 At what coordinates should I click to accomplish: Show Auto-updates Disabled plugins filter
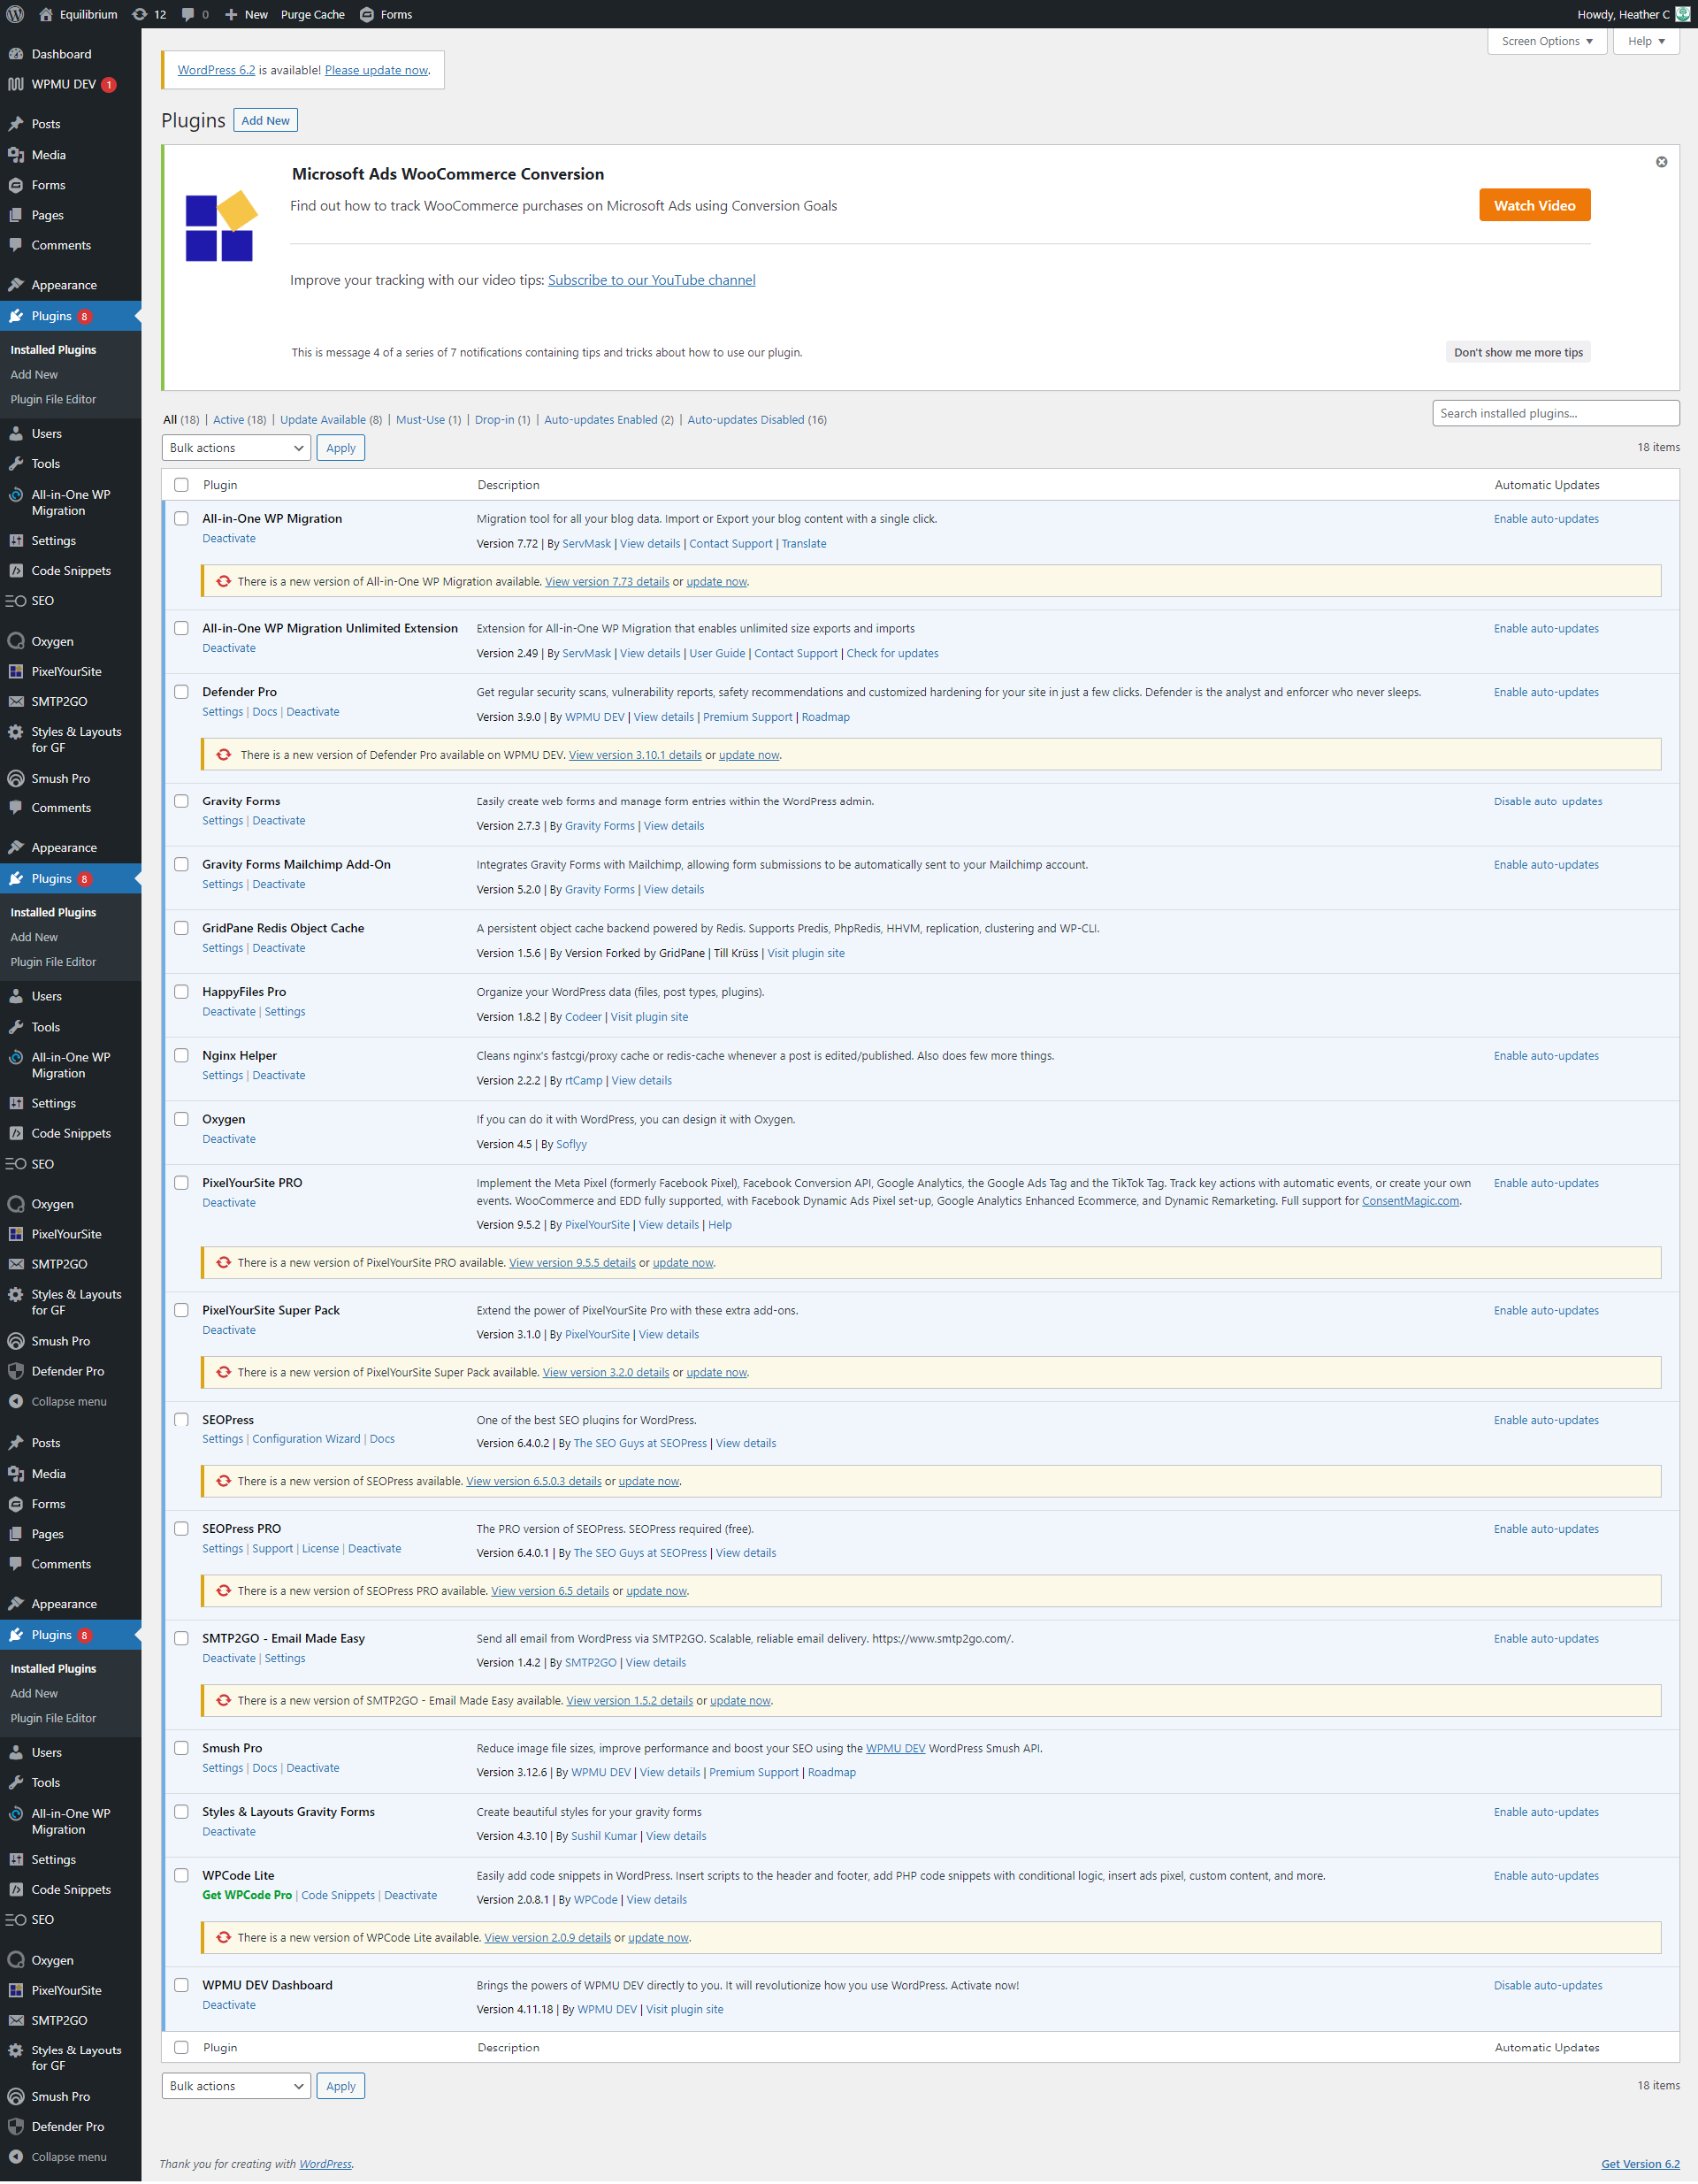(745, 420)
